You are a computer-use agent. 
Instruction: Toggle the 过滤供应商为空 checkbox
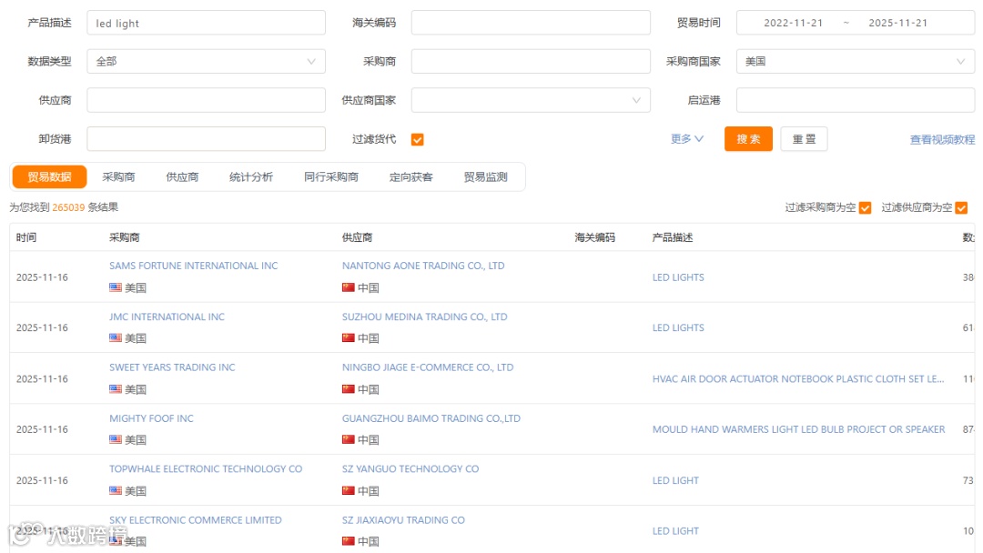pos(961,208)
